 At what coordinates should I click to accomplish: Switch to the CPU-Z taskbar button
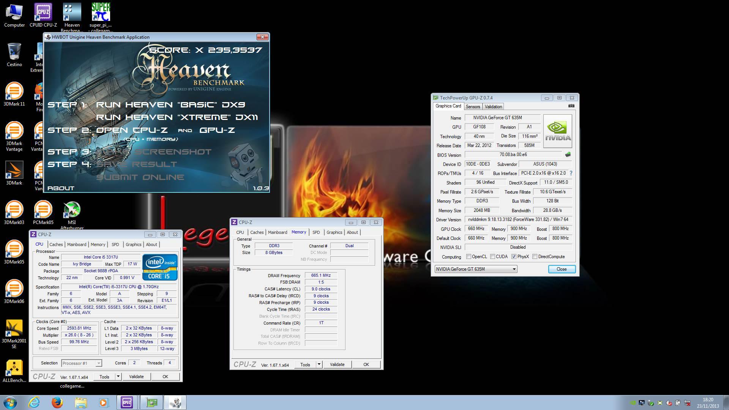coord(127,402)
